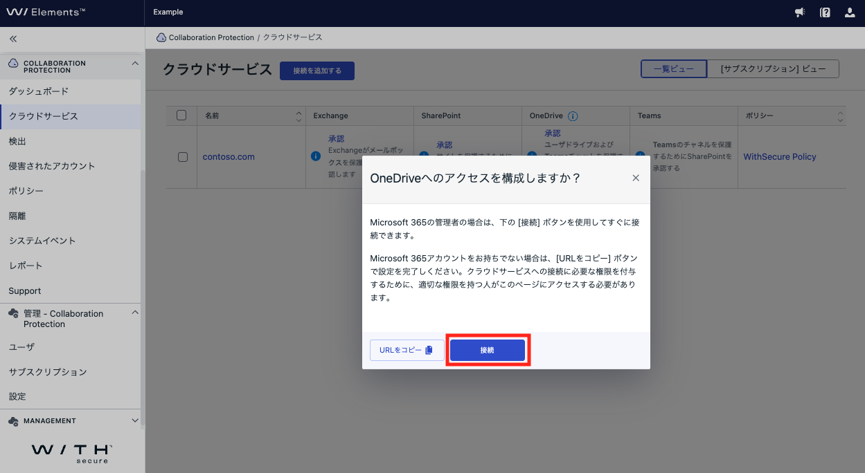The height and width of the screenshot is (473, 865).
Task: Click the OneDrive 承認 link
Action: click(552, 133)
